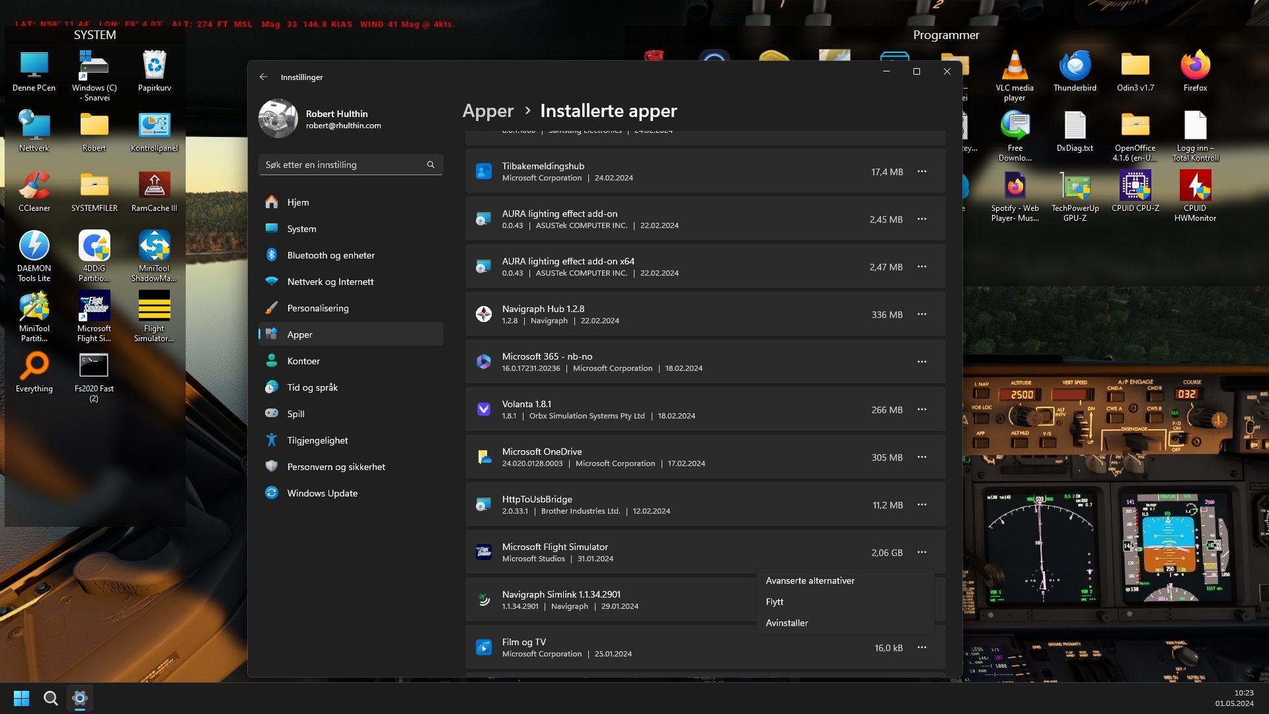Click Robert Hulthin account profile
This screenshot has height=714, width=1269.
coord(321,118)
